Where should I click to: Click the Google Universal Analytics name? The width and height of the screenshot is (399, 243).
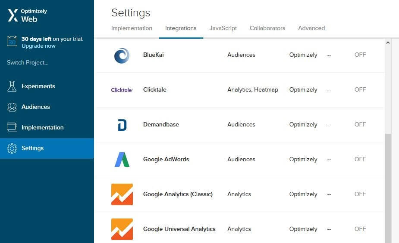coord(179,229)
